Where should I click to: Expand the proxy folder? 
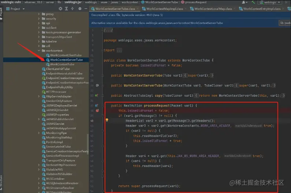point(39,14)
